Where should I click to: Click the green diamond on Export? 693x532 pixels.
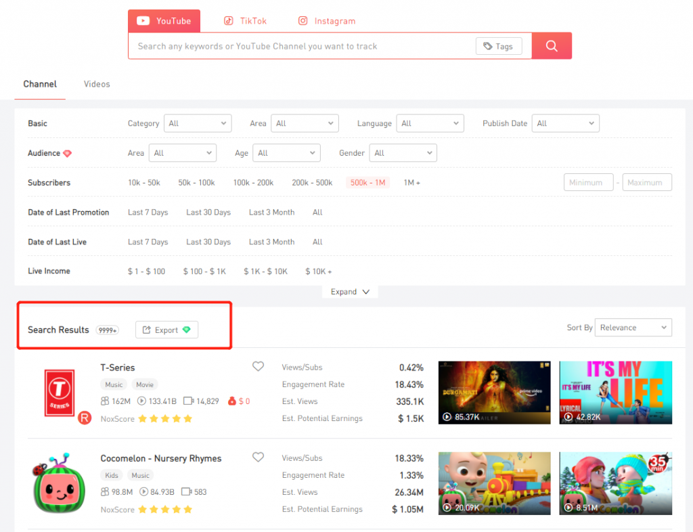pos(187,330)
